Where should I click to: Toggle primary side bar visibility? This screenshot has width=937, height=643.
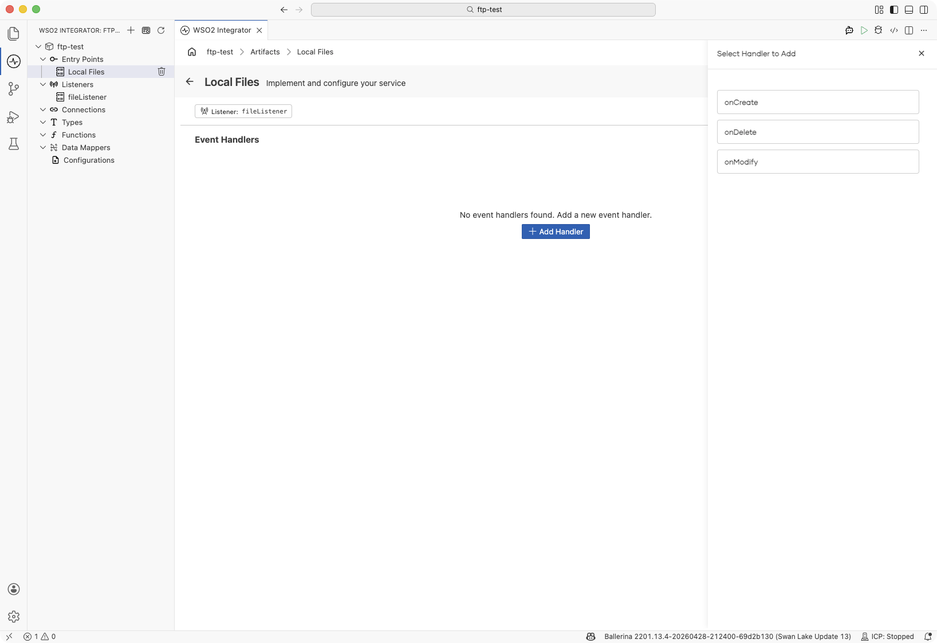coord(894,10)
